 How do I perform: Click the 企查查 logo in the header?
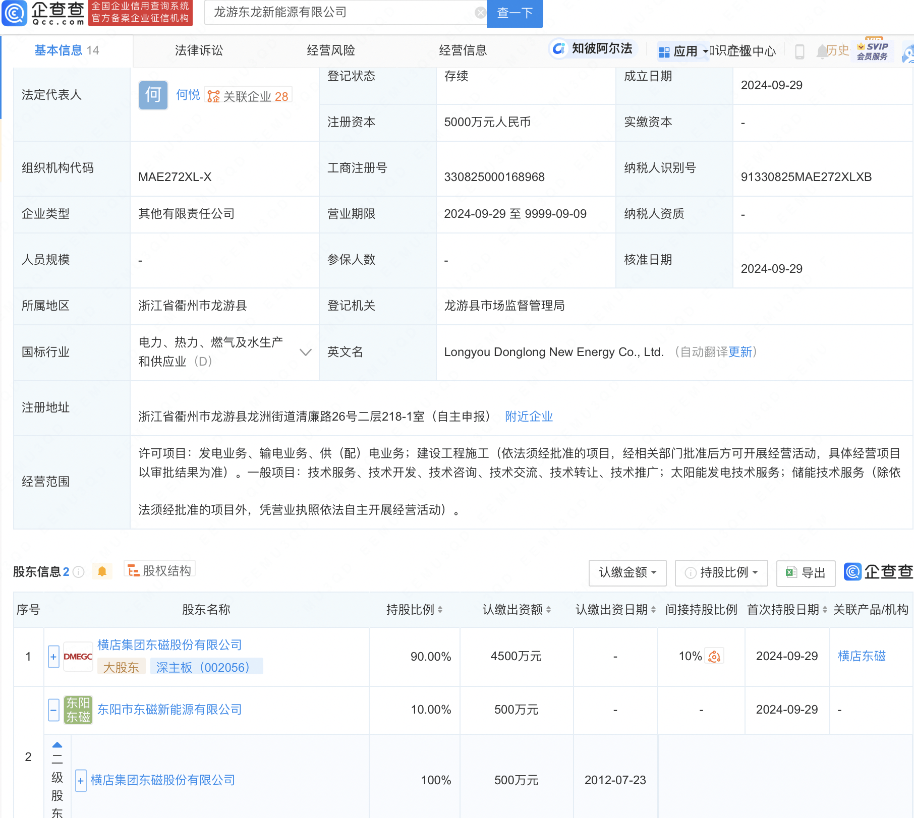[x=44, y=13]
